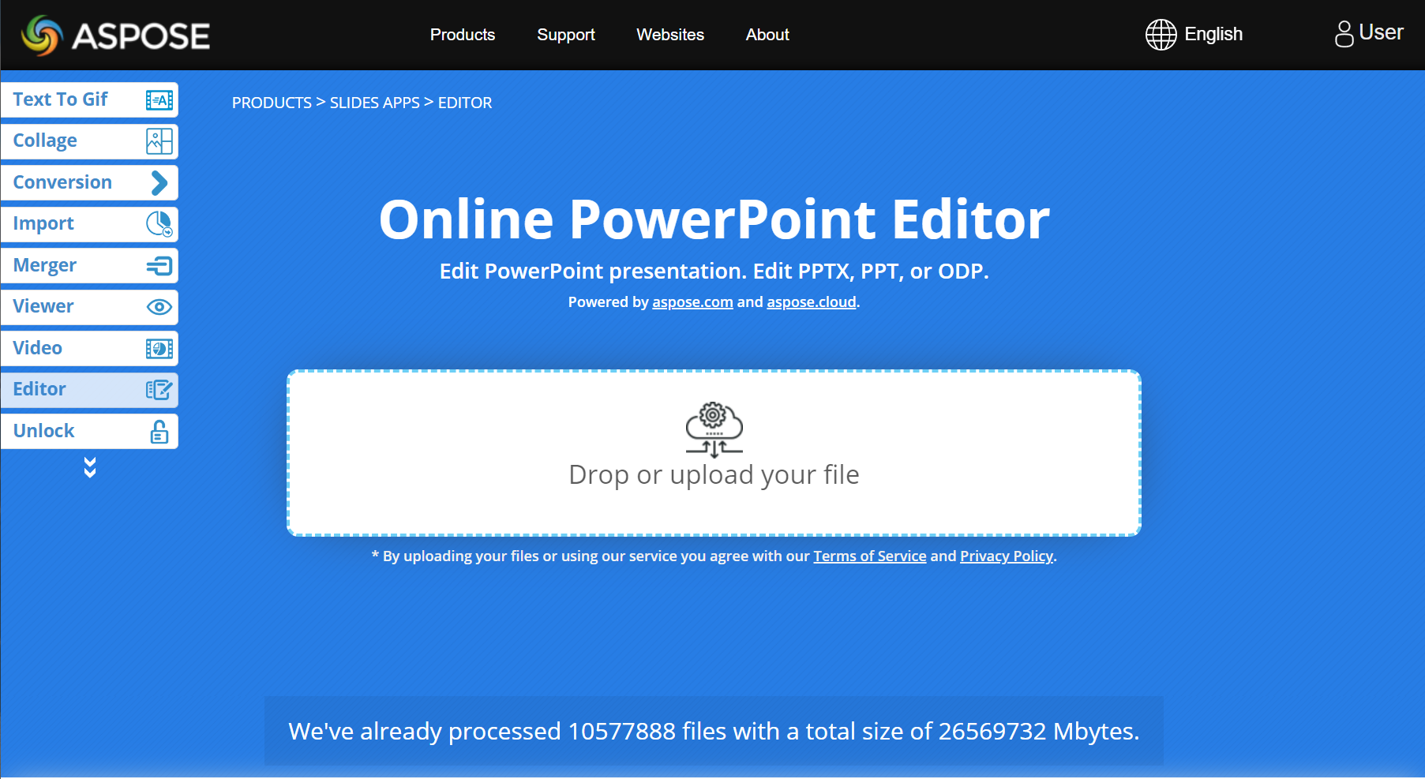Image resolution: width=1425 pixels, height=779 pixels.
Task: Click the Text To Gif sidebar icon
Action: click(x=159, y=100)
